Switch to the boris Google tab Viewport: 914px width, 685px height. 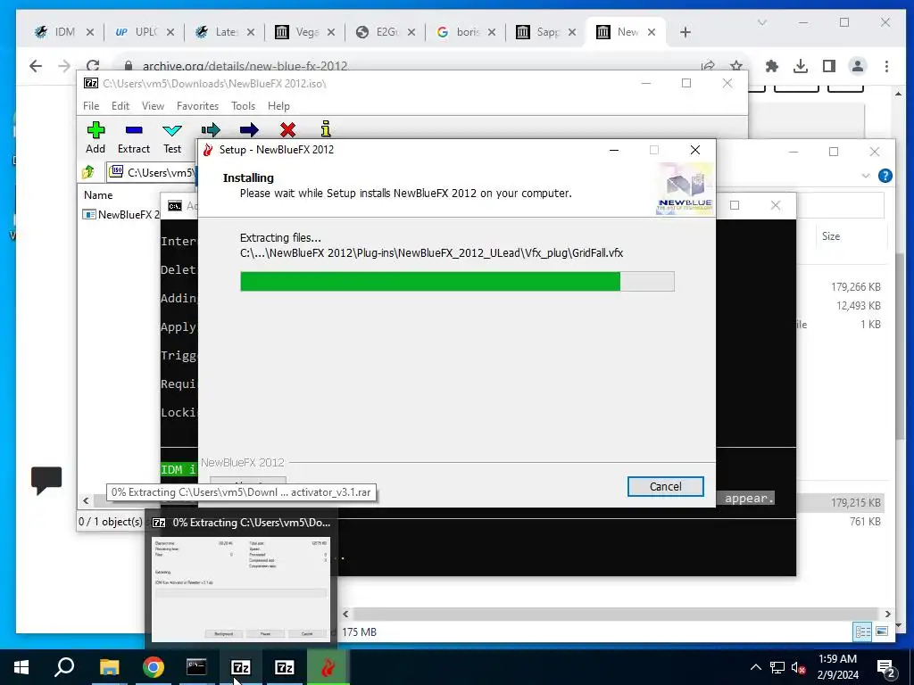click(466, 32)
